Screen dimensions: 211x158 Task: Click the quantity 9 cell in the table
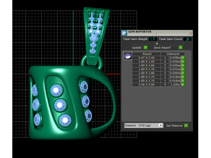tap(165, 85)
